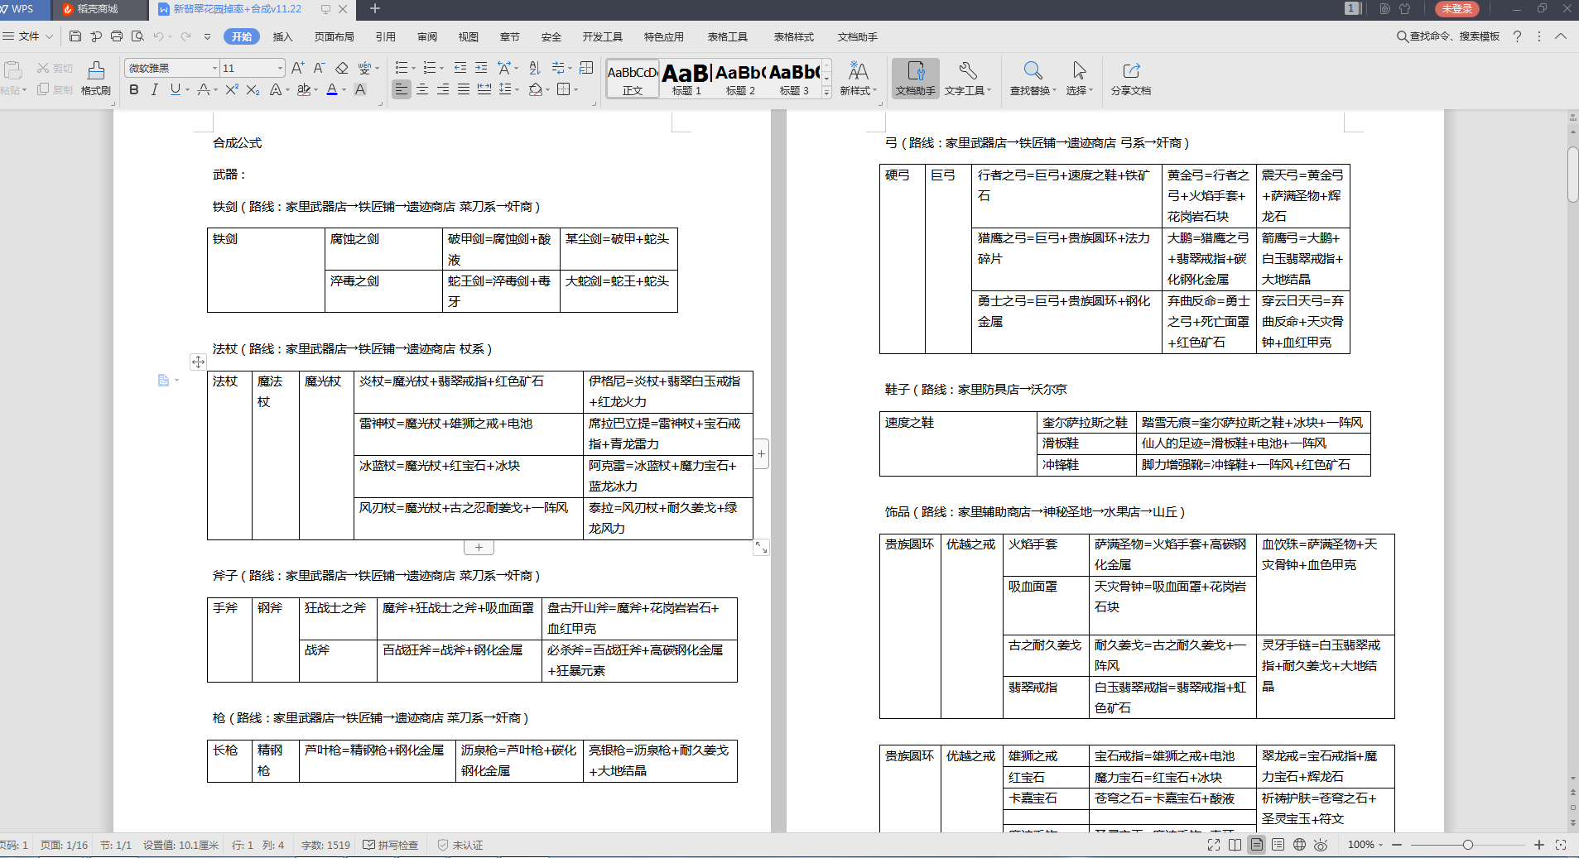This screenshot has height=858, width=1579.
Task: Click the table move handle above 法杖 table
Action: [x=198, y=362]
